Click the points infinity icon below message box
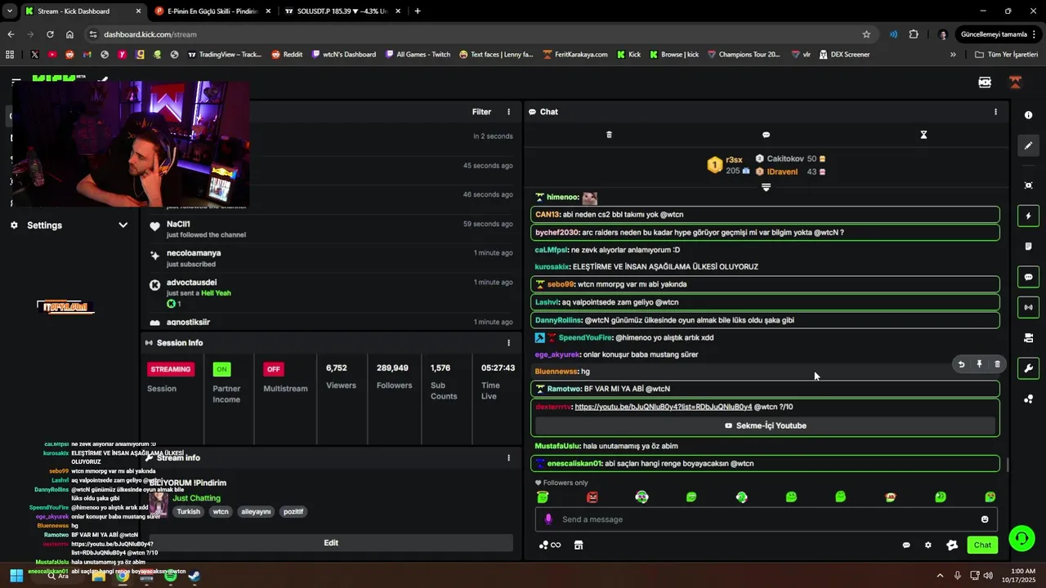 coord(550,545)
